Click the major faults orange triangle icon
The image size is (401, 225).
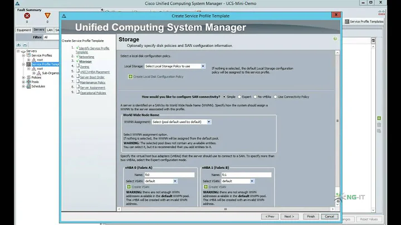[47, 16]
